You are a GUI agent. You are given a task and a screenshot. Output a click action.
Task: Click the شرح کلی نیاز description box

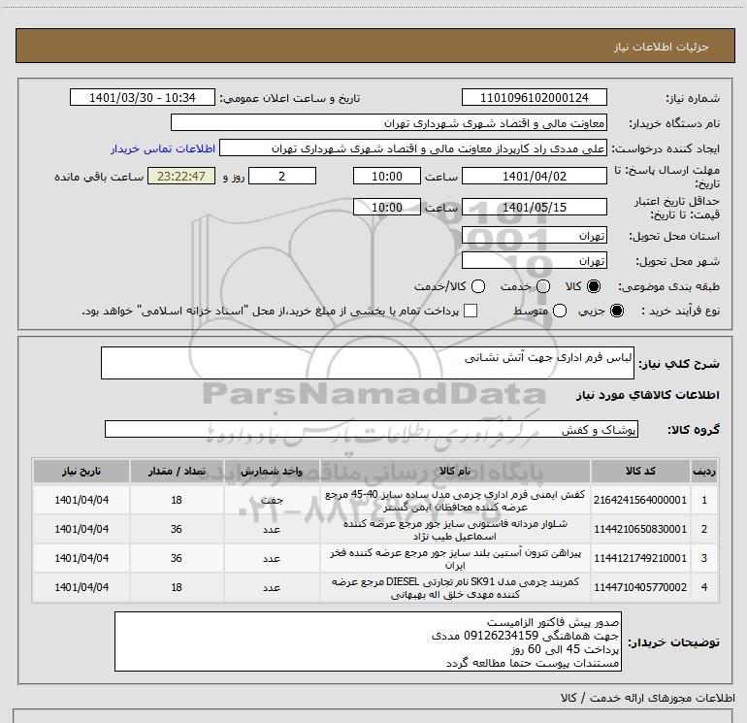pos(368,363)
